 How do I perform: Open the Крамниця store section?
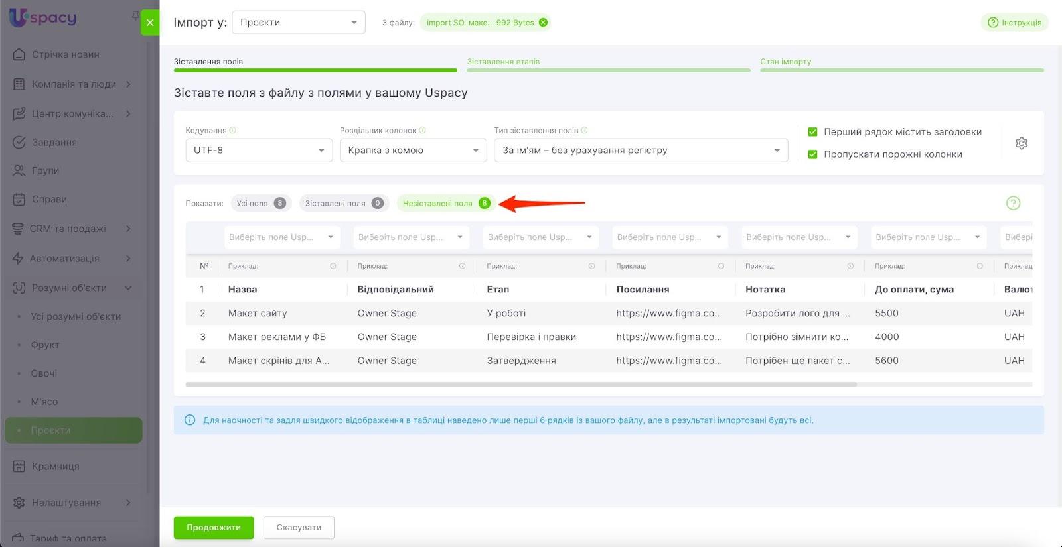pyautogui.click(x=55, y=466)
